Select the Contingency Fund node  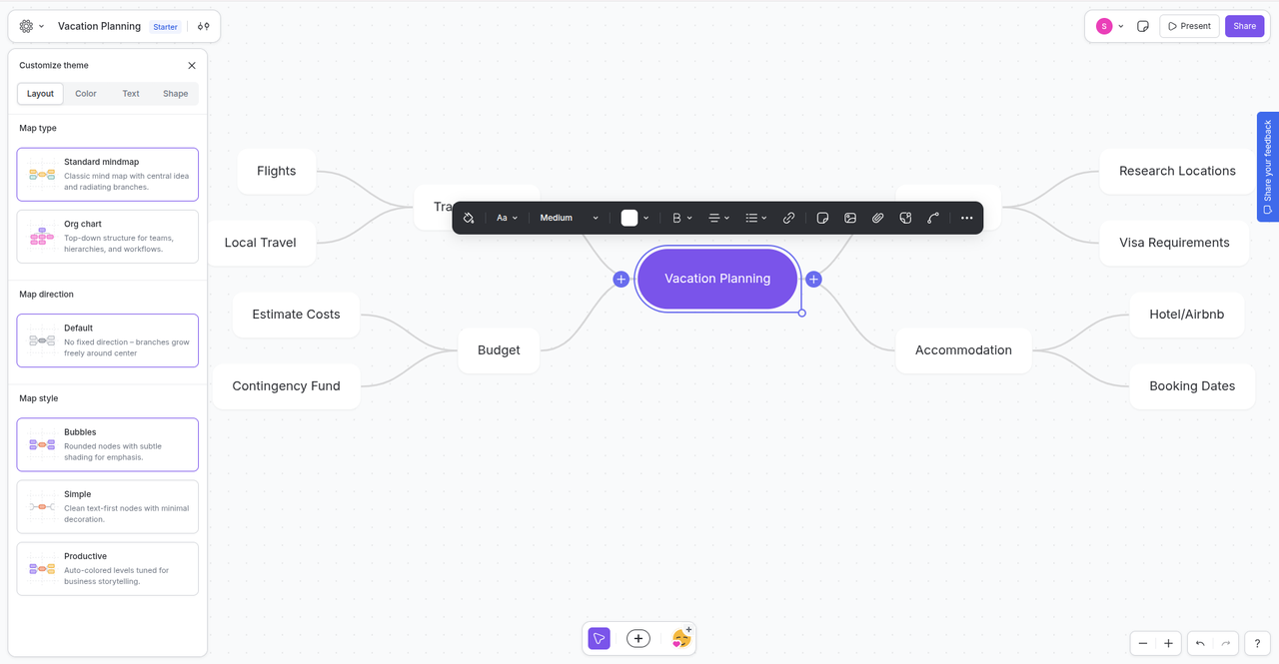(287, 386)
